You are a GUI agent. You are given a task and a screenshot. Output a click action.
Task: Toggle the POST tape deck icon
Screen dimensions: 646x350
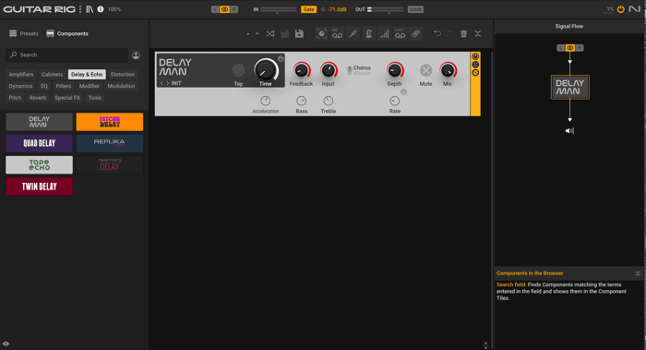click(x=400, y=34)
